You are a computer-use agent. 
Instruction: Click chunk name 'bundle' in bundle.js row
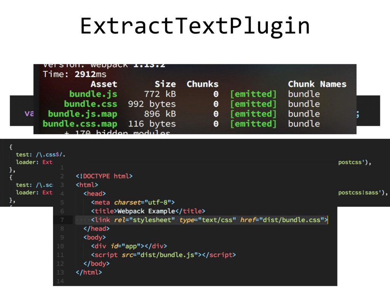tap(304, 94)
